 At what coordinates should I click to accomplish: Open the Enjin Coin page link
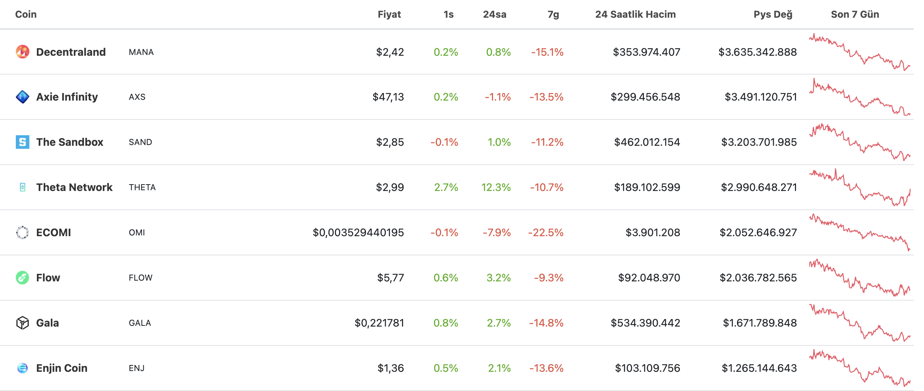point(62,368)
